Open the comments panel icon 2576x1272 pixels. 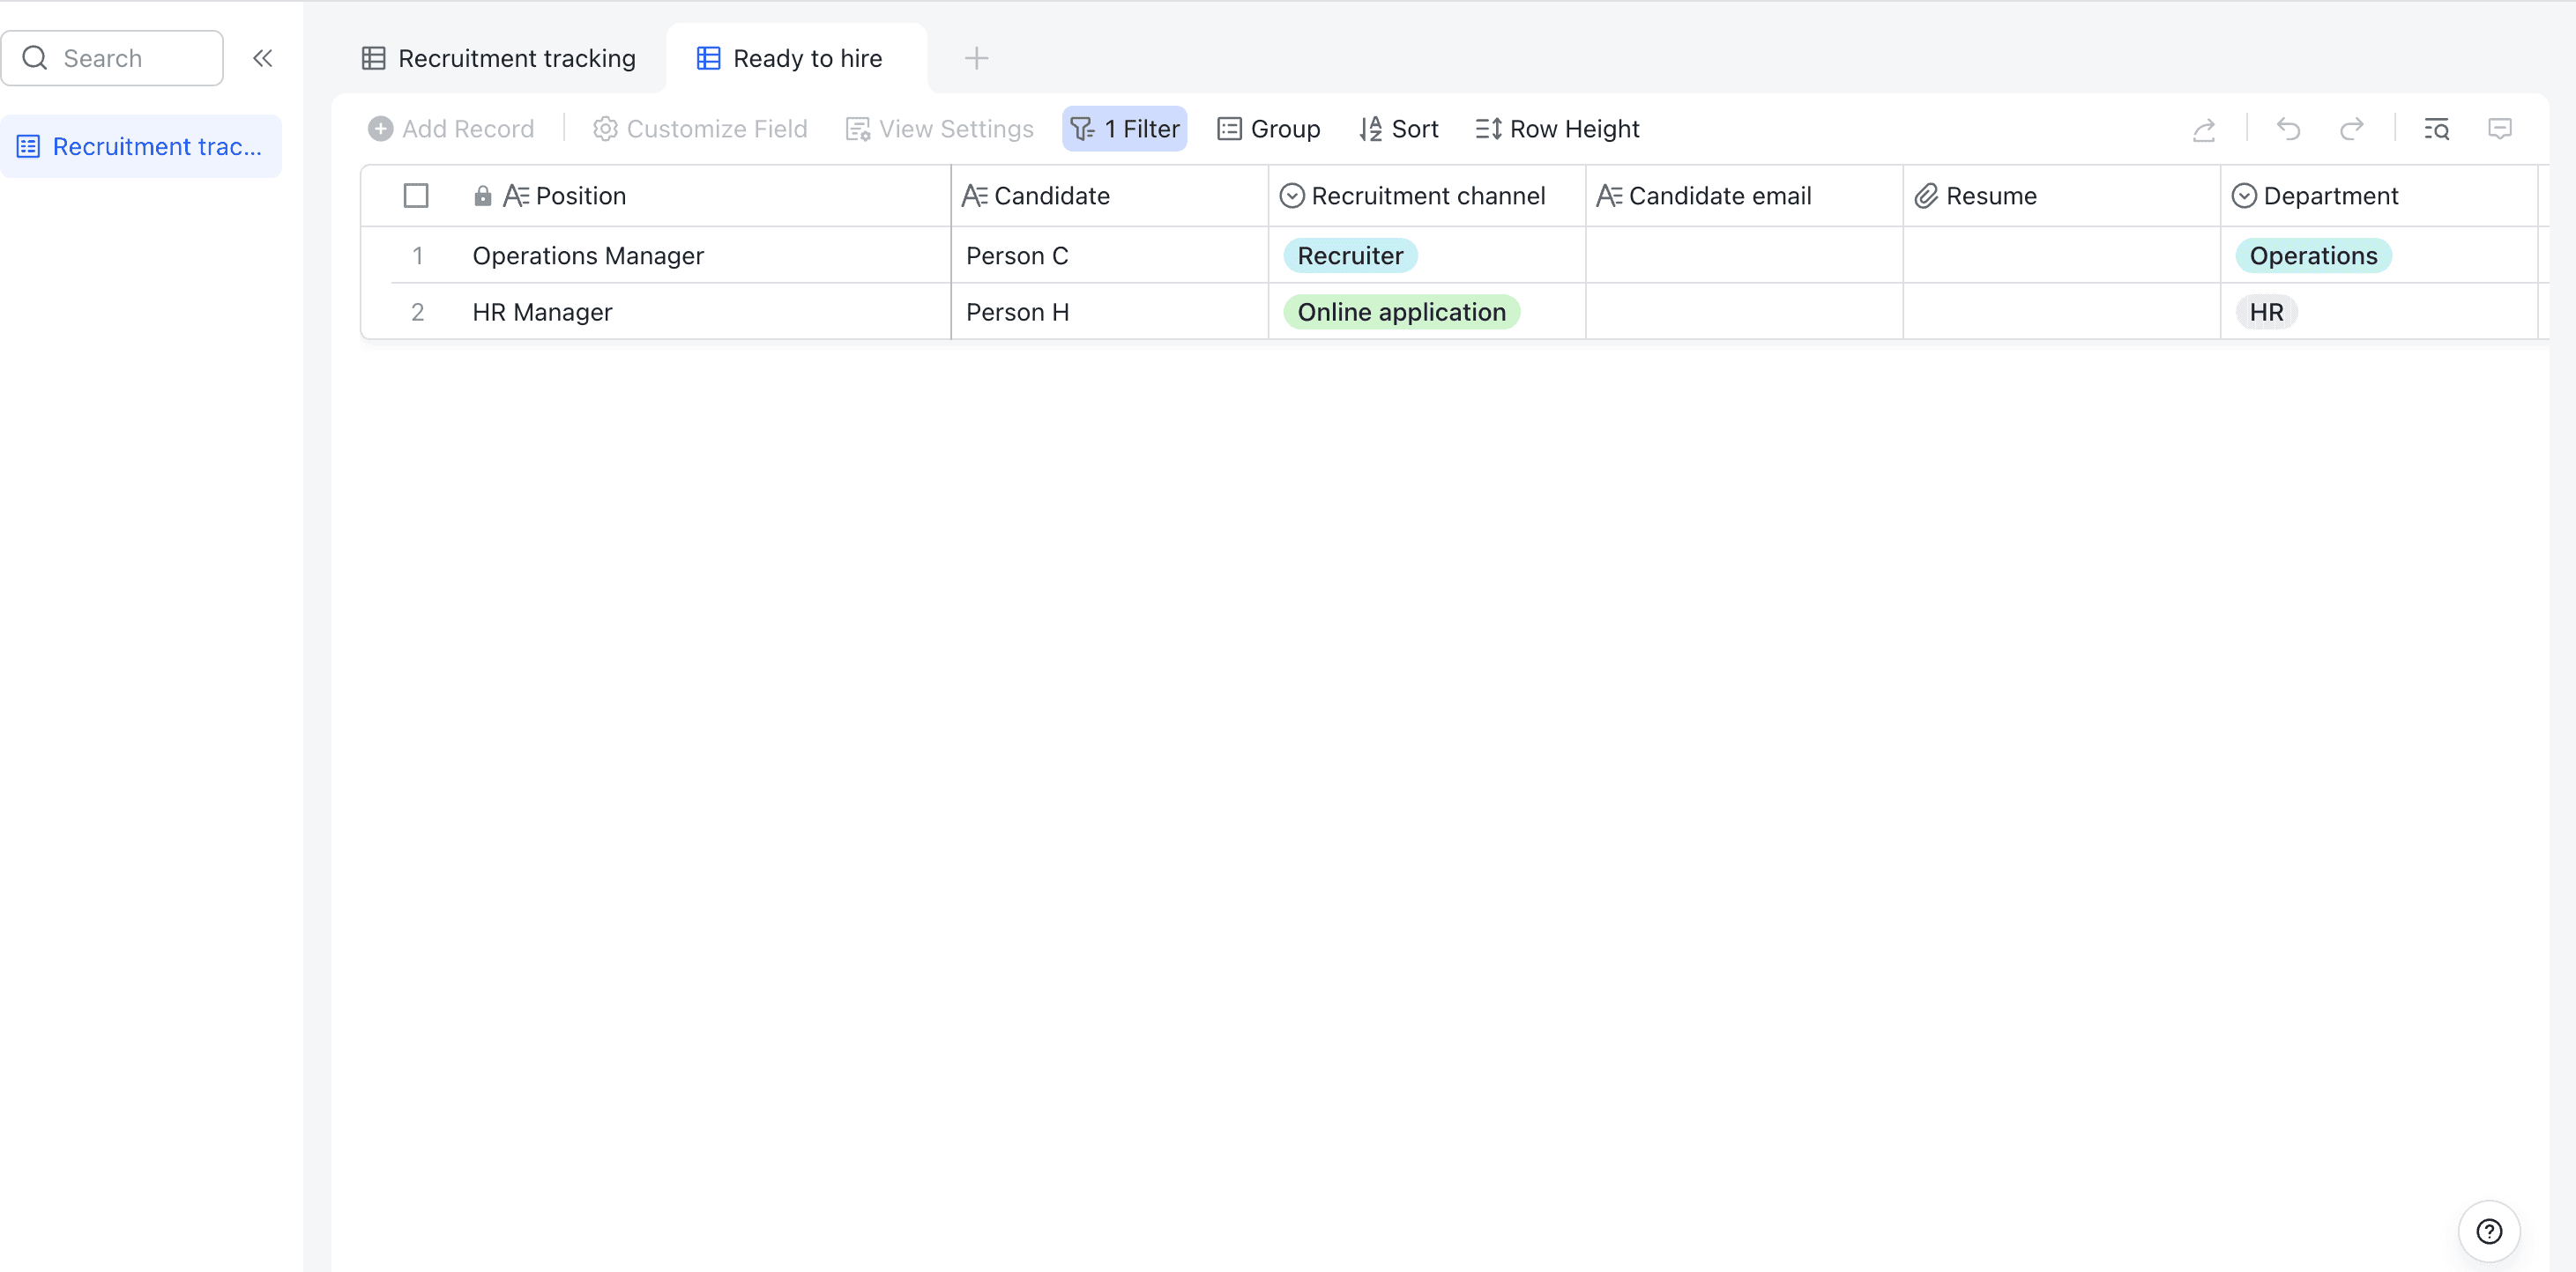coord(2499,129)
